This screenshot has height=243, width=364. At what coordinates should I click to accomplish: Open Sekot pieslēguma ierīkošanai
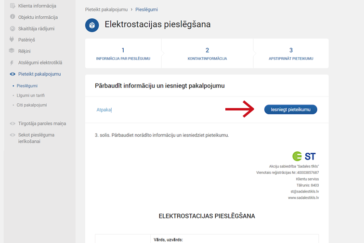coord(36,138)
